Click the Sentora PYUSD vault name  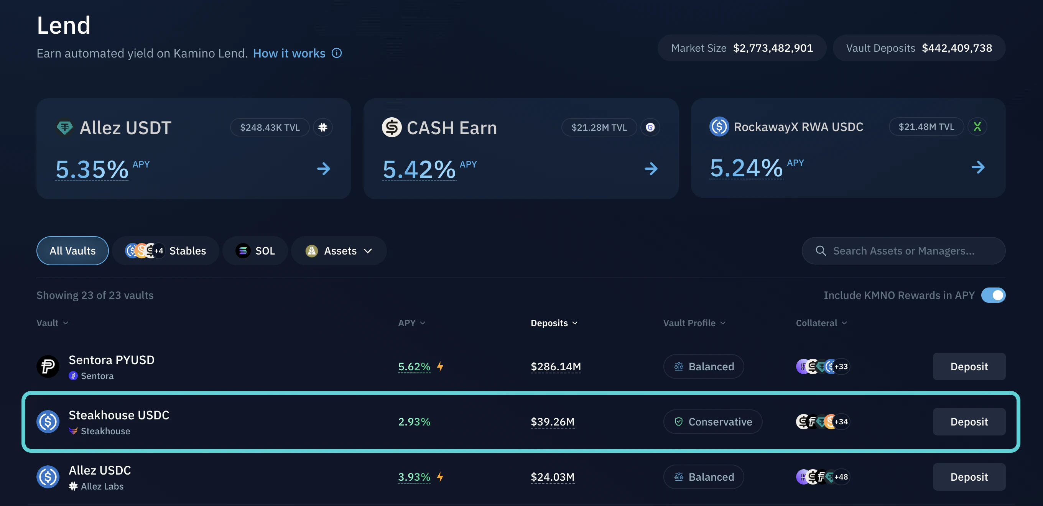pos(111,360)
